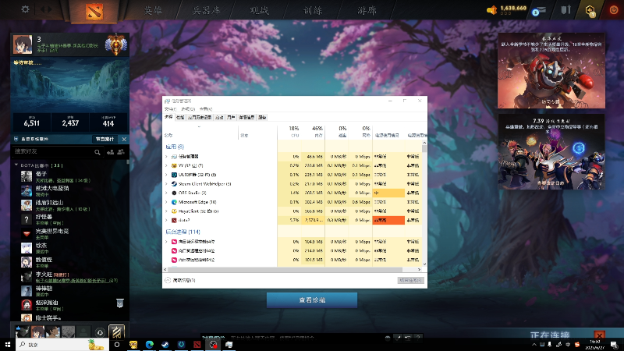Open Dota 2 settings gear
The image size is (624, 351).
[25, 9]
